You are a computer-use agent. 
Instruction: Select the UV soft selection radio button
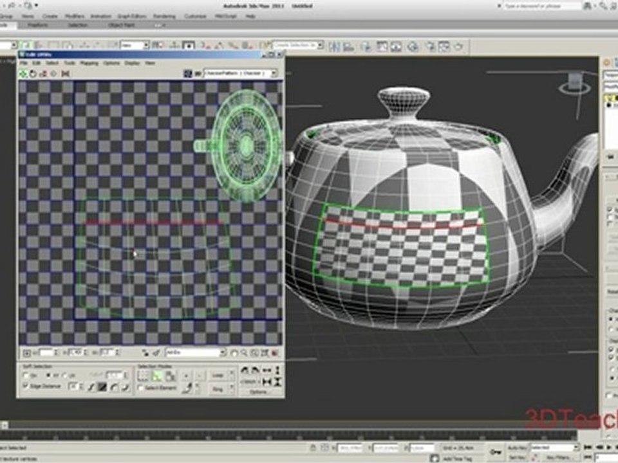point(66,375)
